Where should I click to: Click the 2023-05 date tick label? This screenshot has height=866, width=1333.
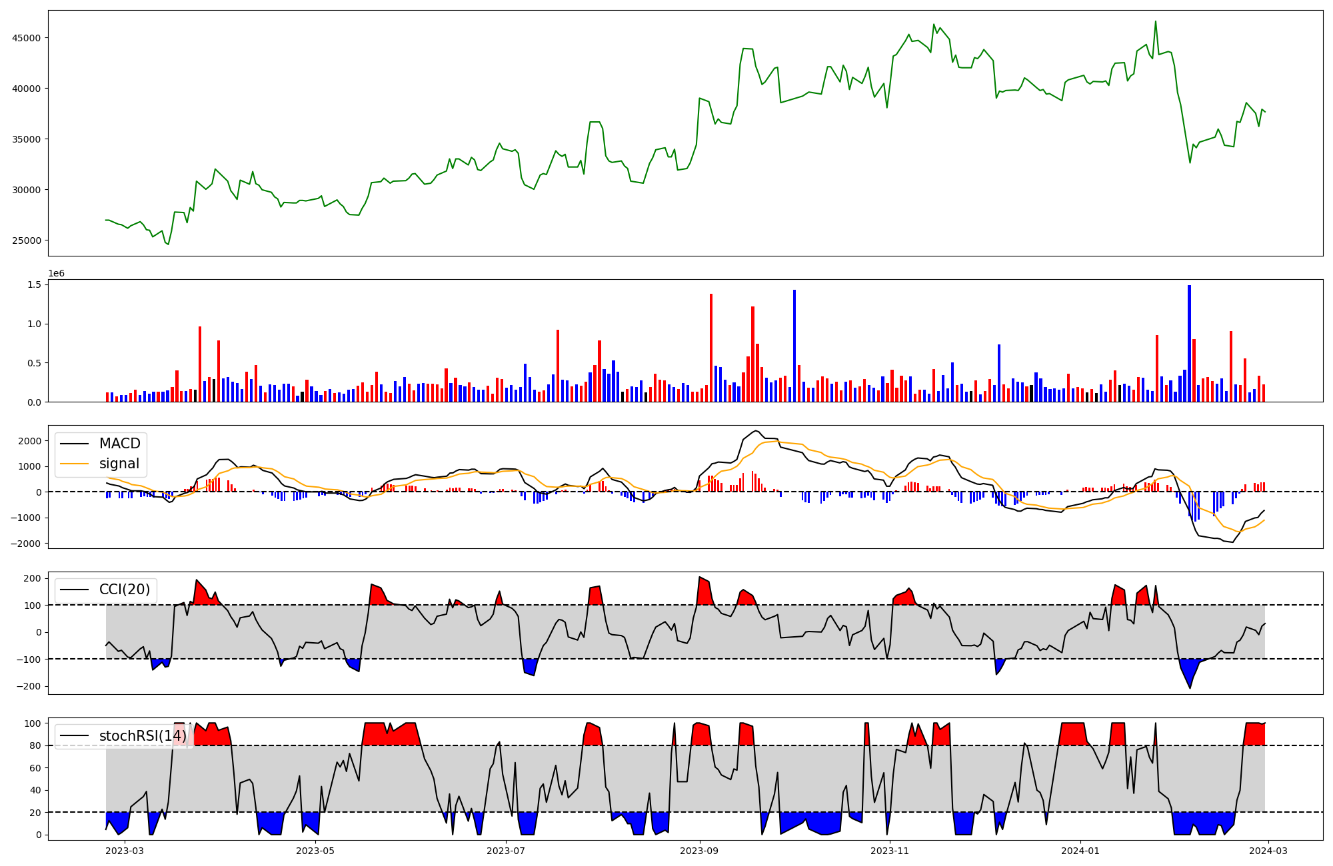(315, 850)
